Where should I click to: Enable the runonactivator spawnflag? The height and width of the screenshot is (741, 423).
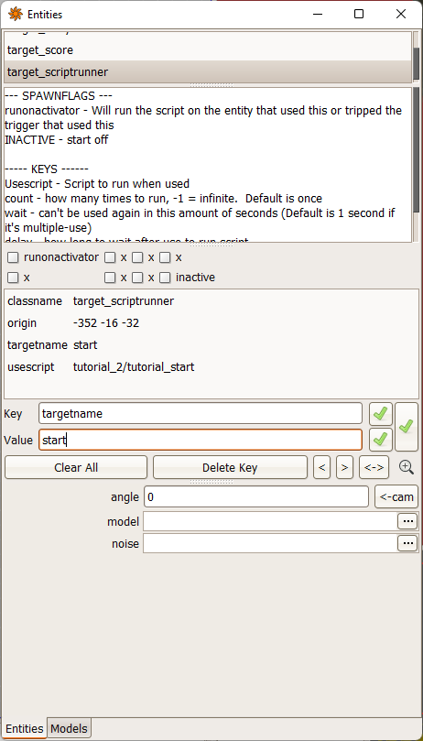tap(13, 257)
